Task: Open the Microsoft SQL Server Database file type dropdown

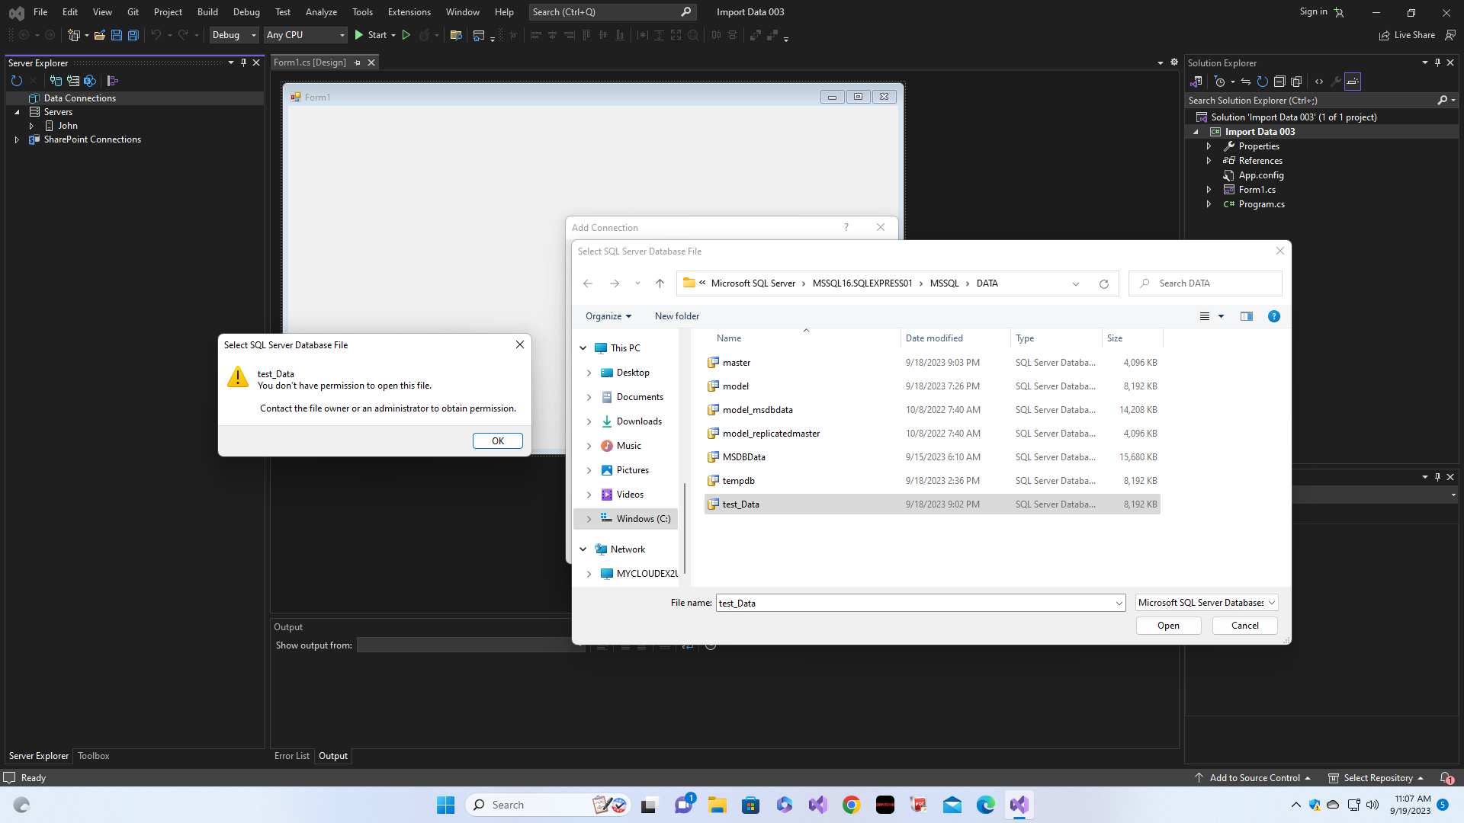Action: click(1206, 603)
